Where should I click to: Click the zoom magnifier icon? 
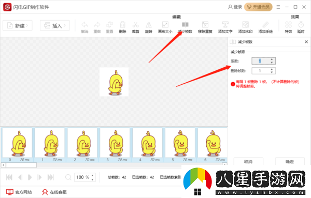click(x=68, y=177)
